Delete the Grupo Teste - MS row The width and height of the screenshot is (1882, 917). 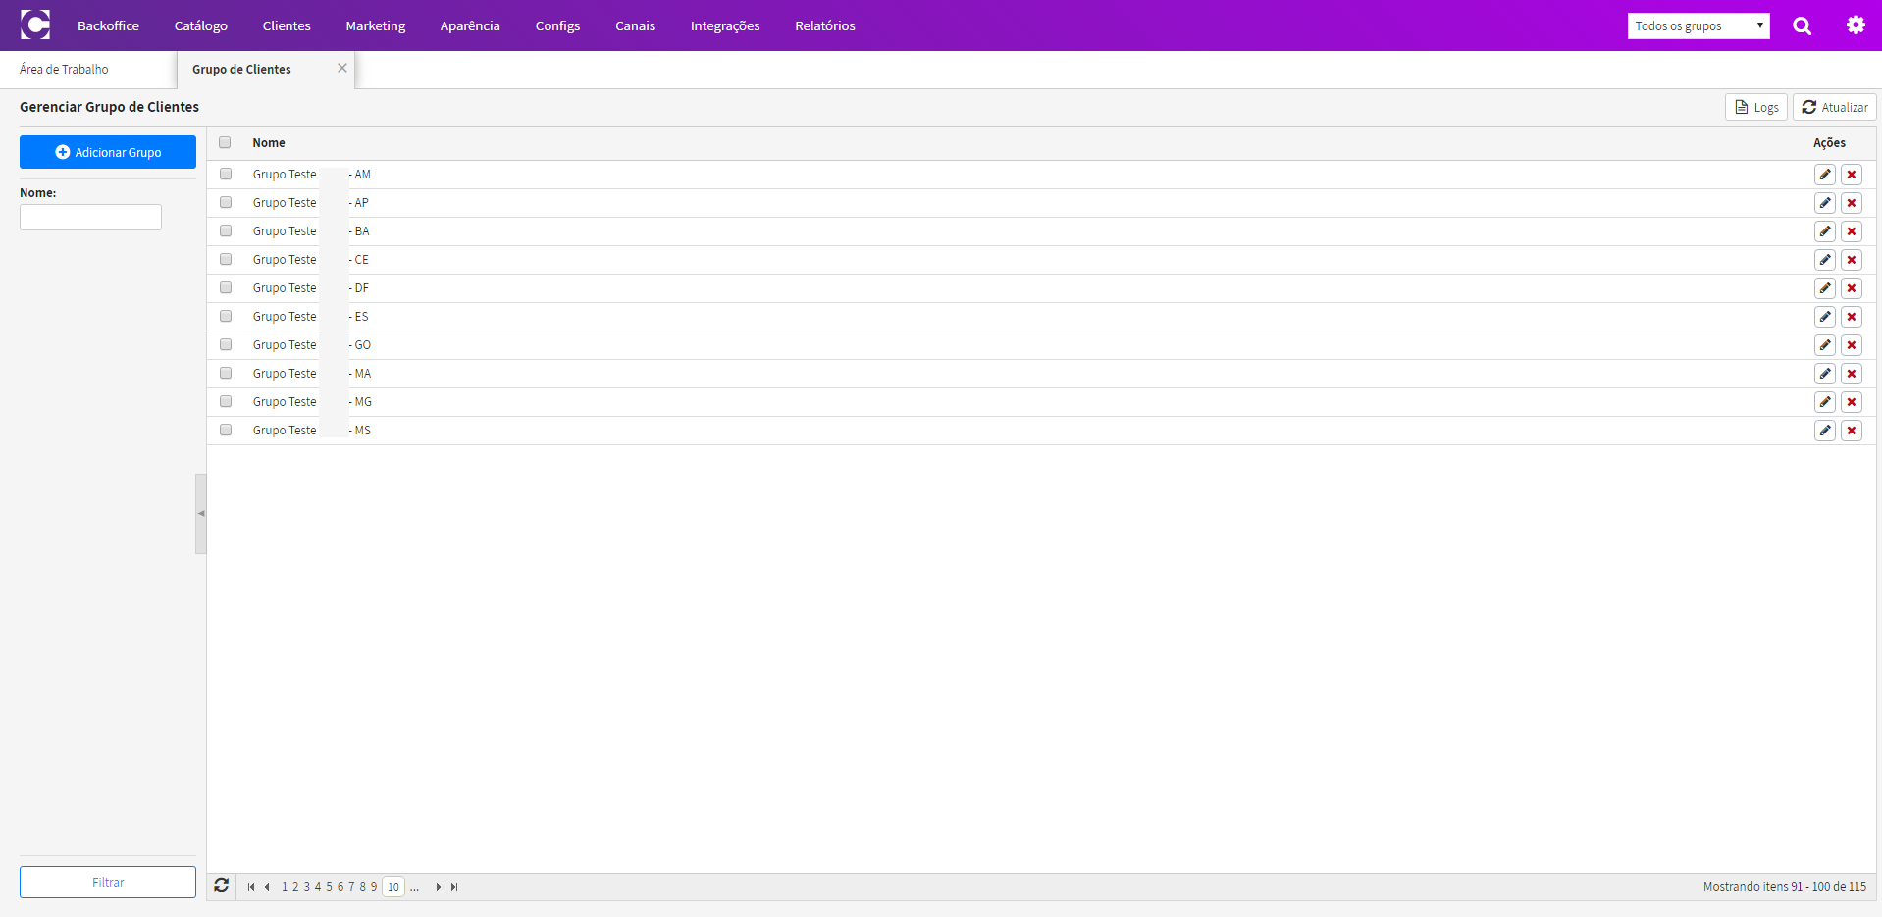[x=1852, y=431]
